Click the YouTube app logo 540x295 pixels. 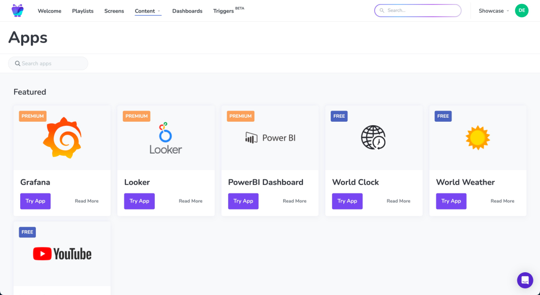click(x=62, y=254)
